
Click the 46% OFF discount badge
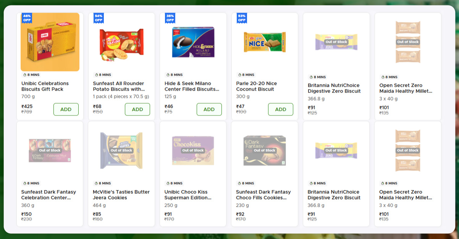coord(27,18)
